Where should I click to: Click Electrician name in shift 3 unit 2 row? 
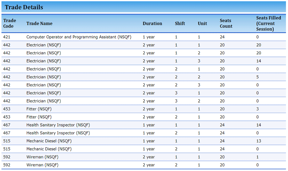tap(43, 101)
